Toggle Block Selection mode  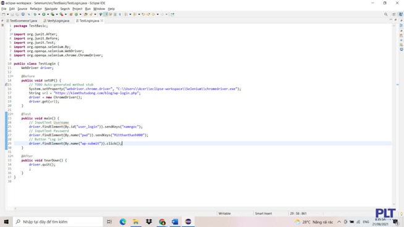[x=115, y=14]
